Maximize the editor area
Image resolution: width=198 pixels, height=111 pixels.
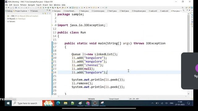(x=189, y=10)
